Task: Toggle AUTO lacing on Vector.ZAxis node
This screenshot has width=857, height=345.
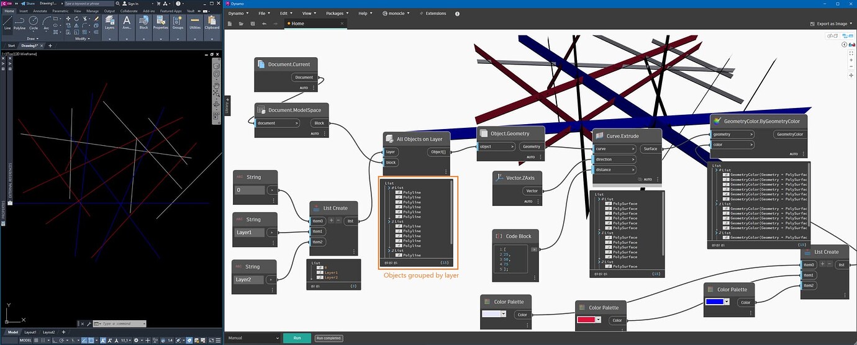Action: (x=528, y=202)
